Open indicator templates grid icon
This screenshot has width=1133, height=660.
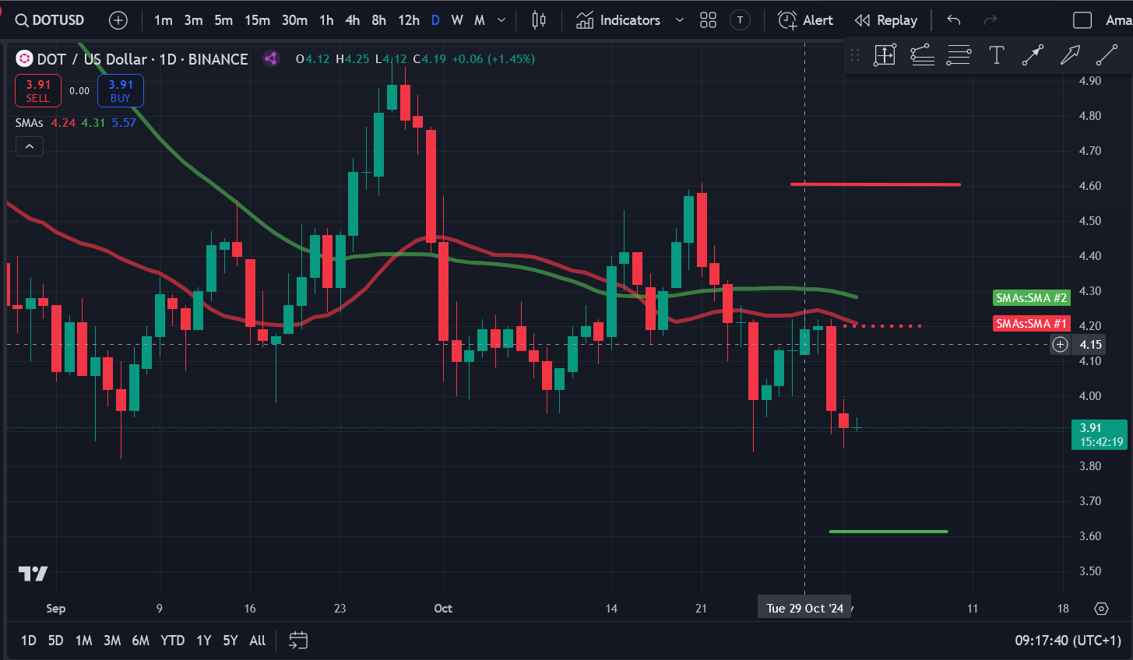708,20
